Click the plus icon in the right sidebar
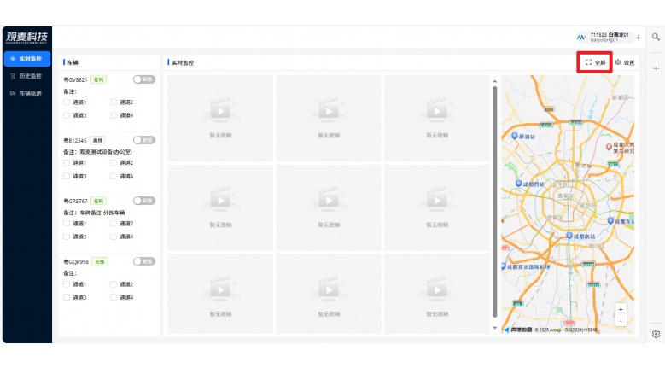This screenshot has height=368, width=665. pyautogui.click(x=656, y=68)
